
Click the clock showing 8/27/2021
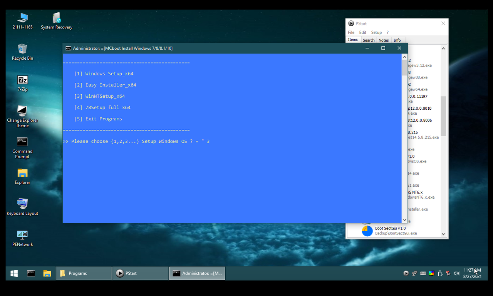click(x=472, y=273)
